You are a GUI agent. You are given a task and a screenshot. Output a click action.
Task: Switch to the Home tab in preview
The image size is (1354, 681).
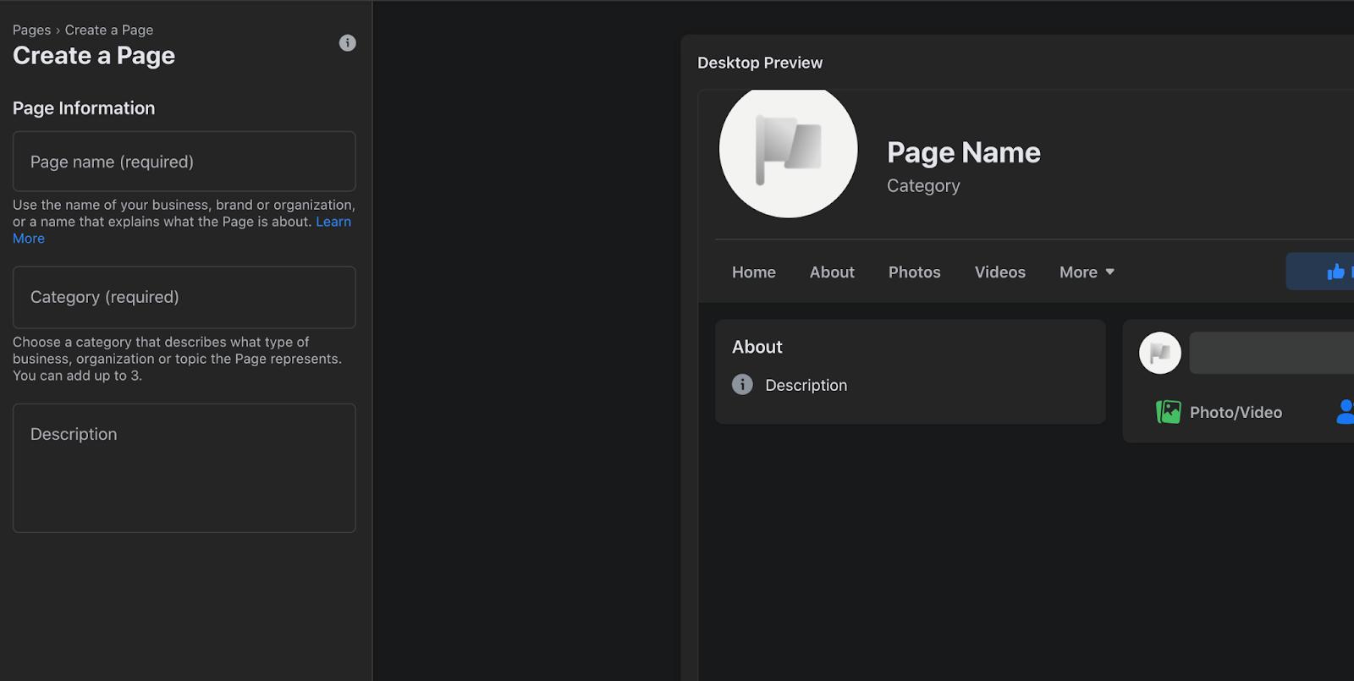pos(754,272)
